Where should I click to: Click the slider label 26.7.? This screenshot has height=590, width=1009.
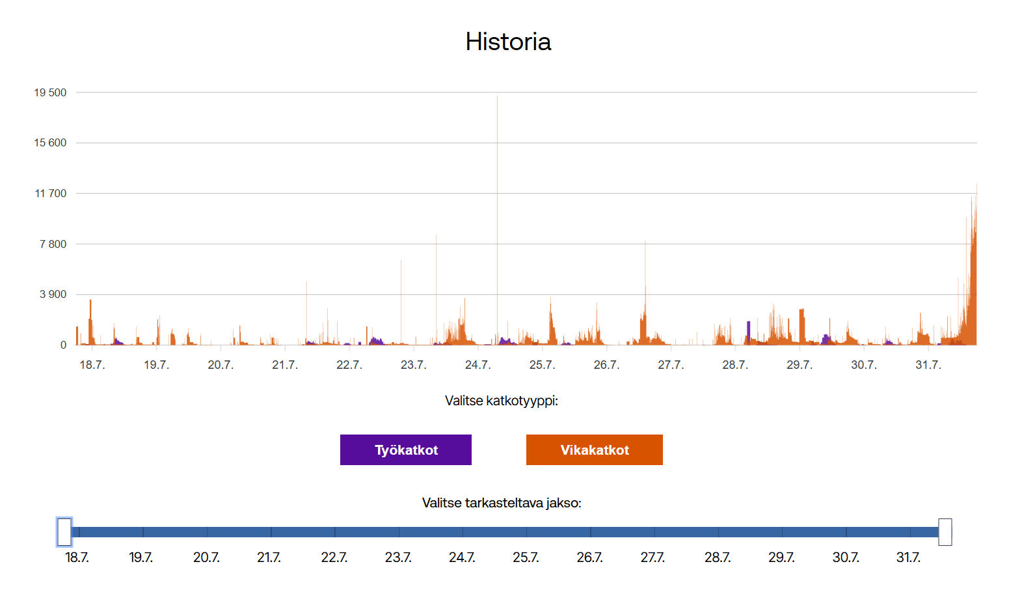[589, 557]
